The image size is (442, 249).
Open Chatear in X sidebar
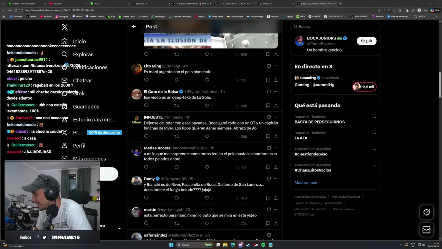click(x=76, y=81)
